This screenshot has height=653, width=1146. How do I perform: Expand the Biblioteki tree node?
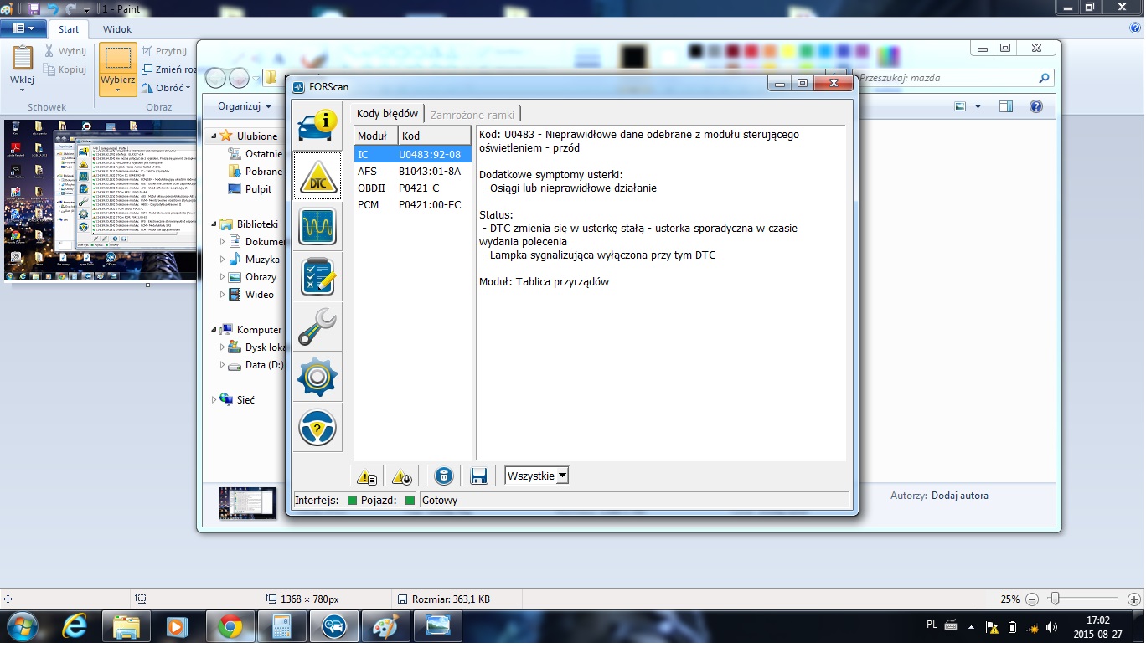click(214, 224)
